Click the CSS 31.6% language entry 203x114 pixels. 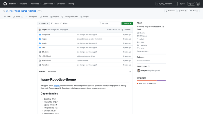click(x=151, y=83)
